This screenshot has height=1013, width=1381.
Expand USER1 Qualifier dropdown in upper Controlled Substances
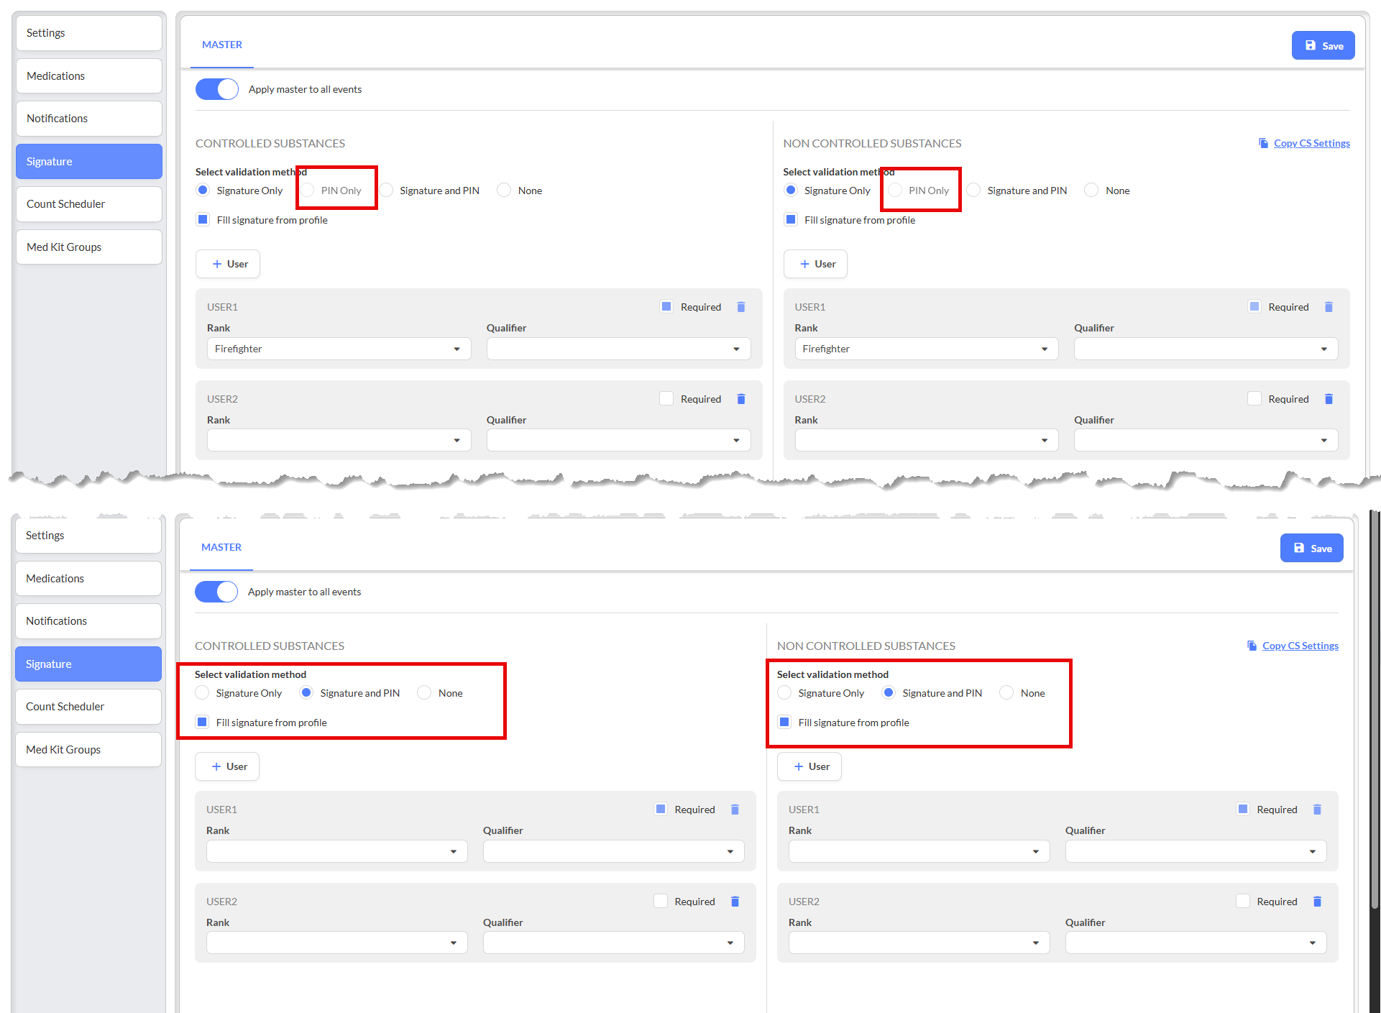point(618,349)
